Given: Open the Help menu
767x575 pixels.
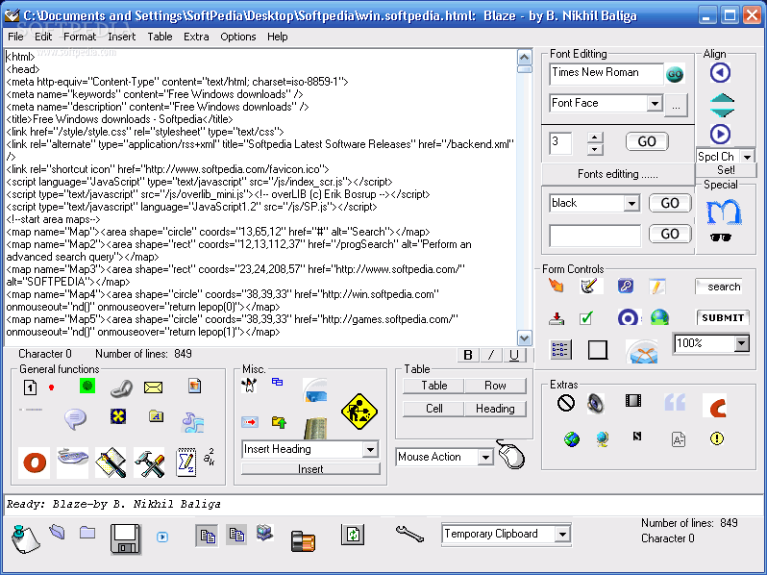Looking at the screenshot, I should tap(278, 37).
